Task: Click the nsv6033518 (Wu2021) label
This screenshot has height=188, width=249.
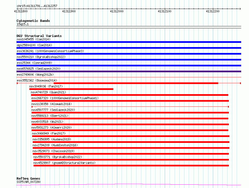Action: point(47,122)
